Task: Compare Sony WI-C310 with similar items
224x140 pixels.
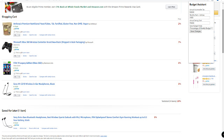Action: coord(47,95)
